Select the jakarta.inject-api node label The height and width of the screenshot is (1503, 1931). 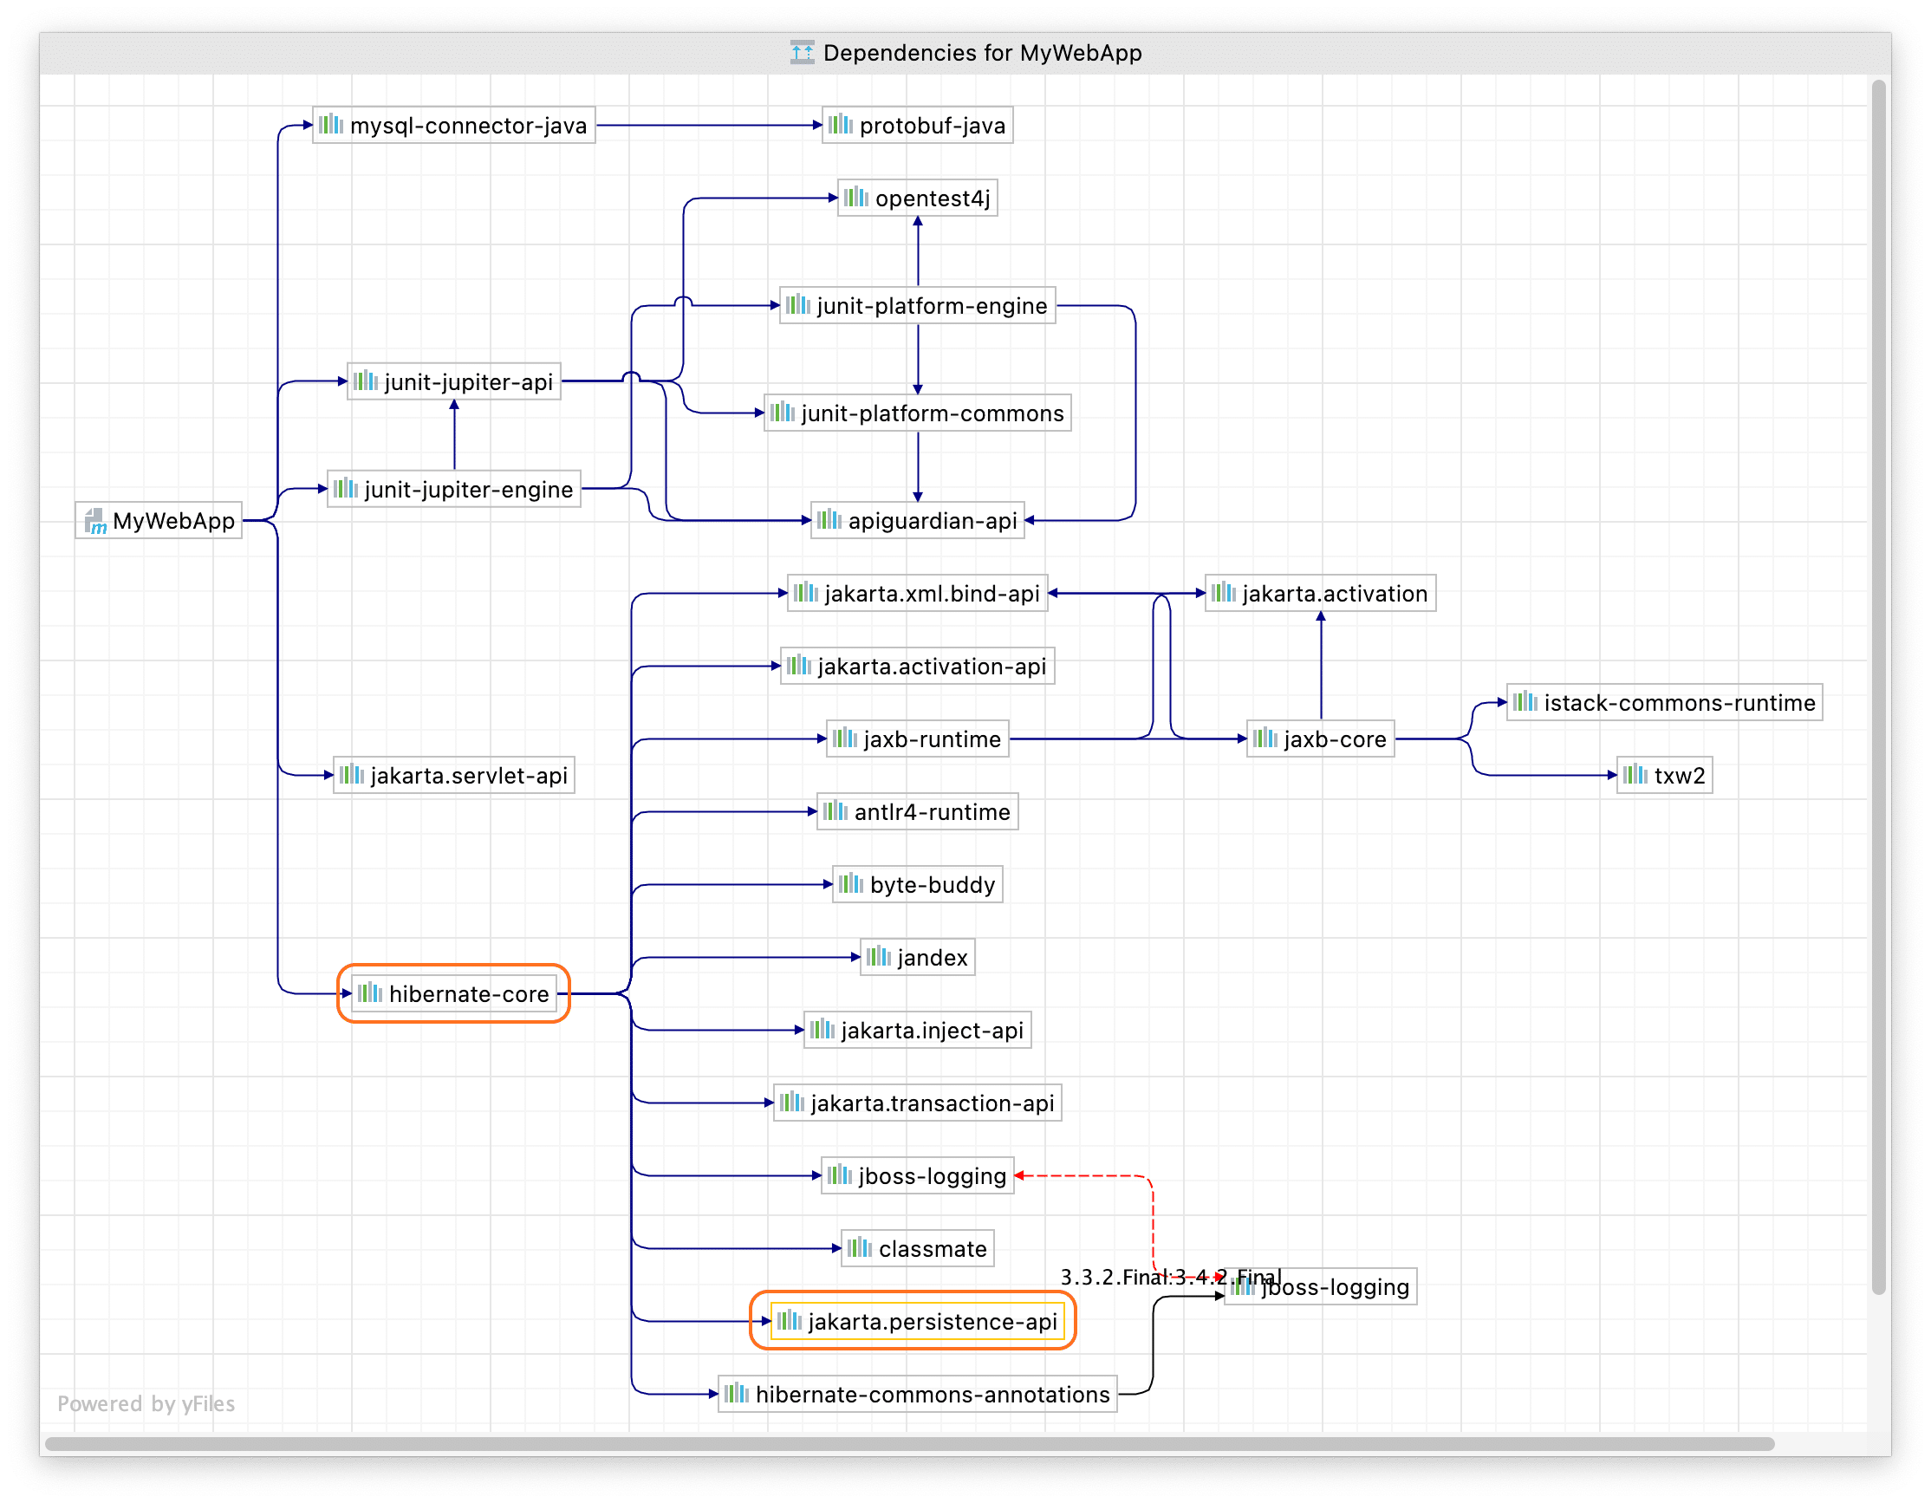pyautogui.click(x=932, y=1030)
